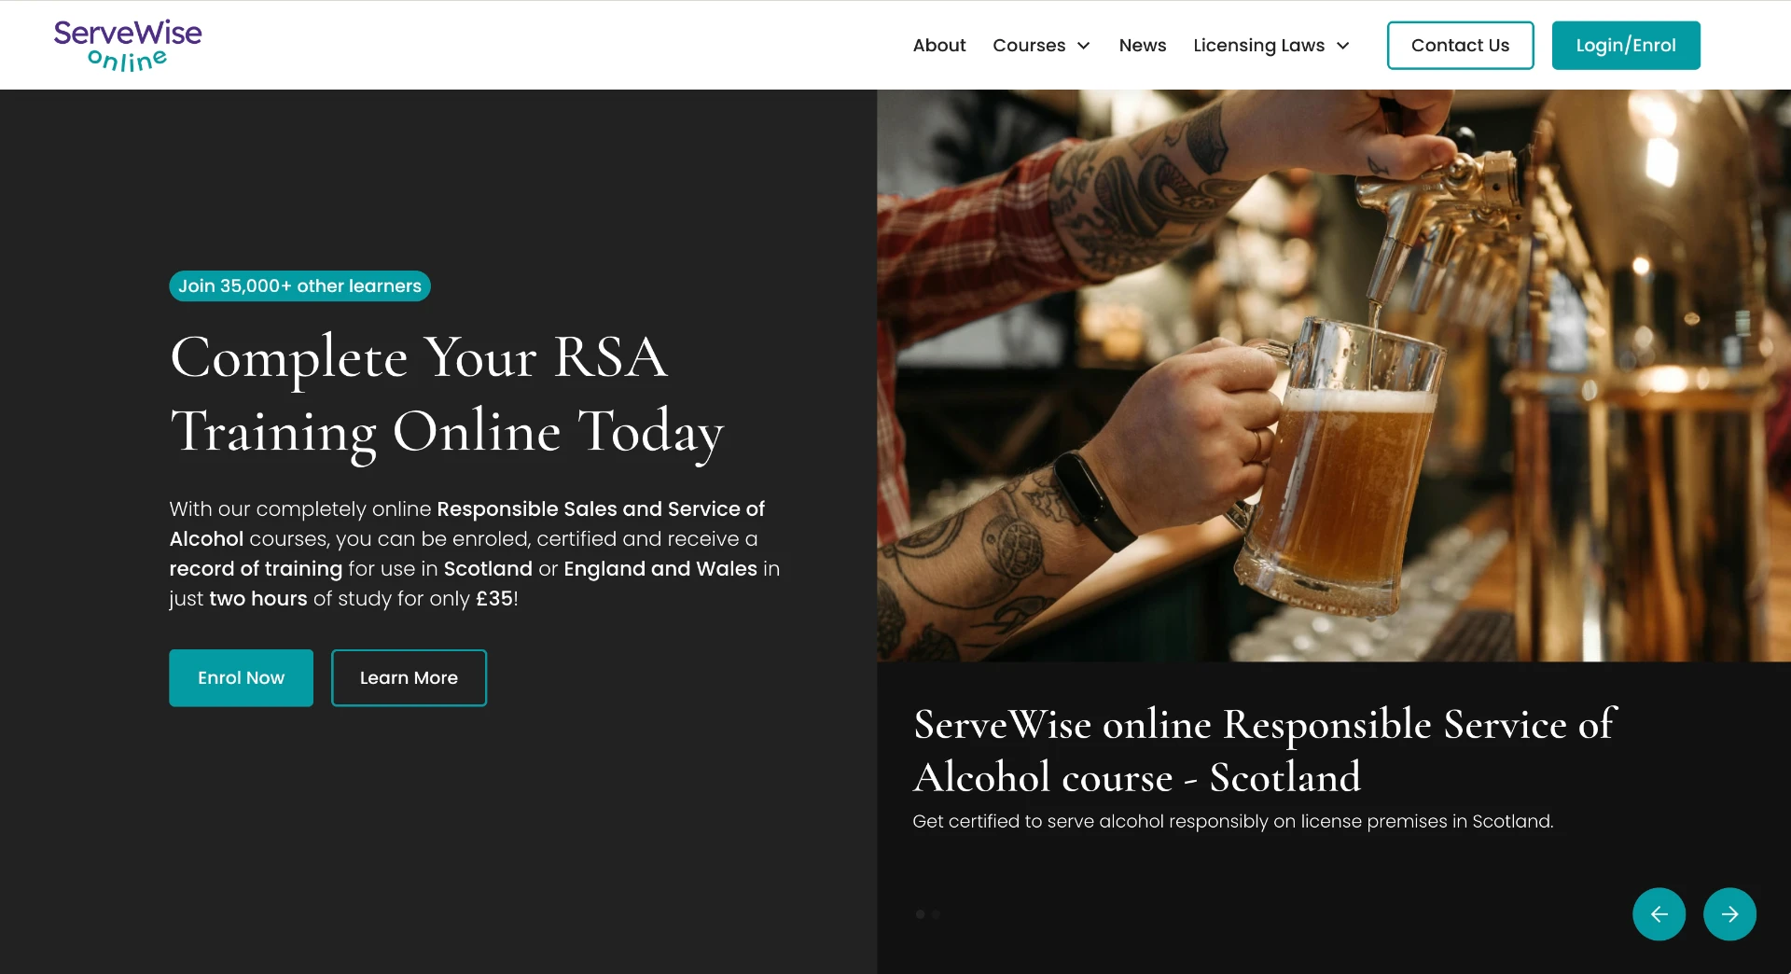Click the Join 35,000+ other learners badge
1791x974 pixels.
click(299, 285)
